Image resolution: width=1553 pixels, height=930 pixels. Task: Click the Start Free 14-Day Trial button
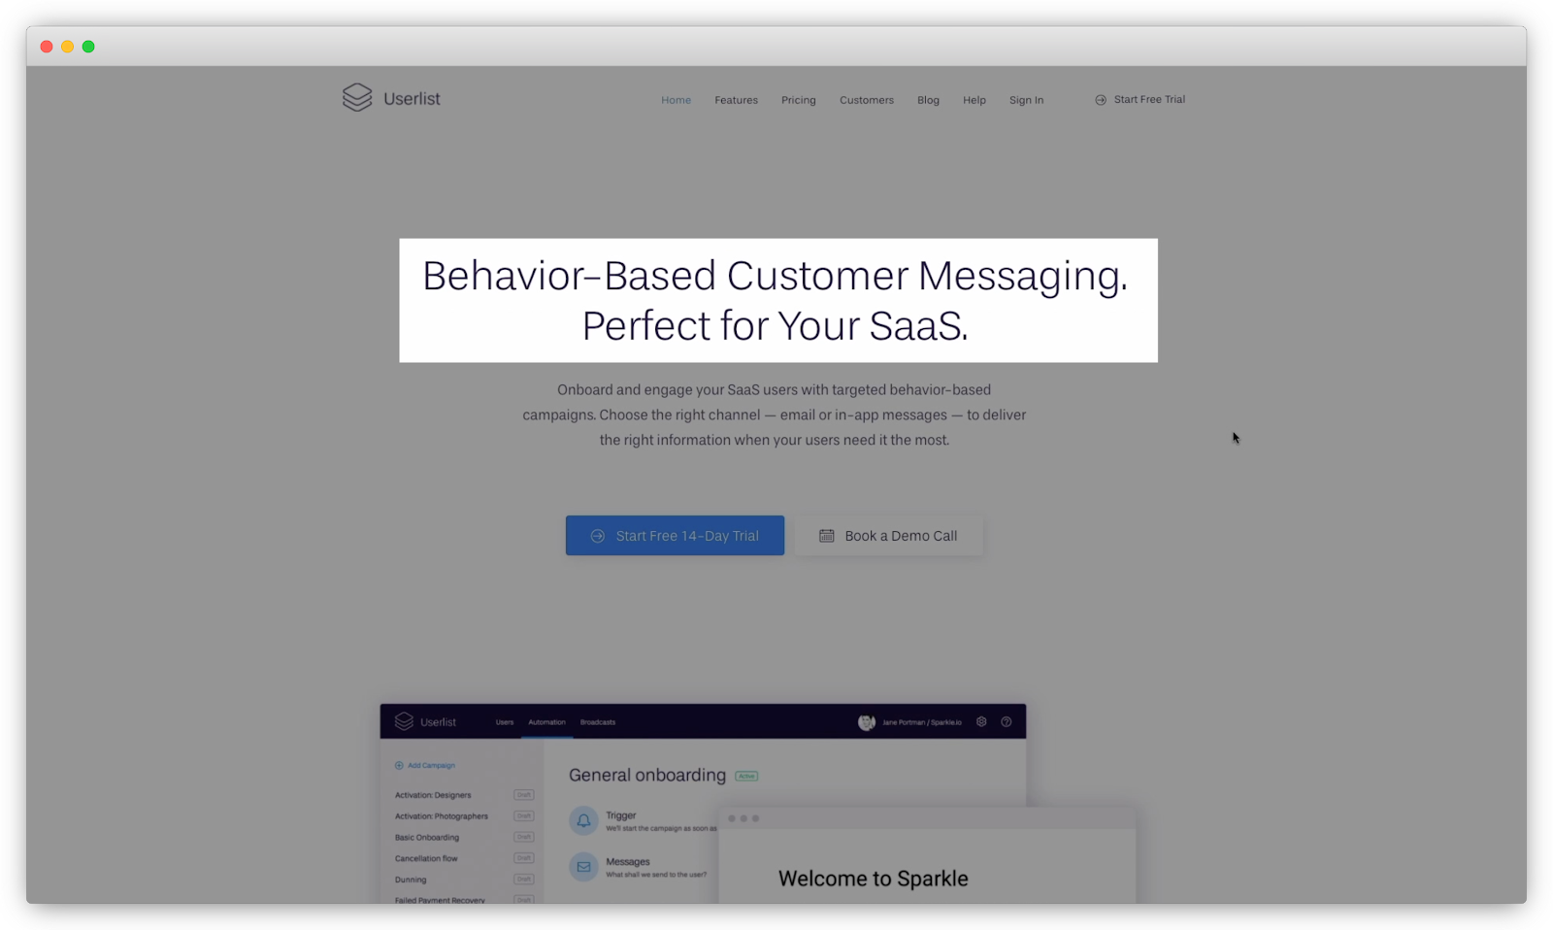[x=675, y=535]
